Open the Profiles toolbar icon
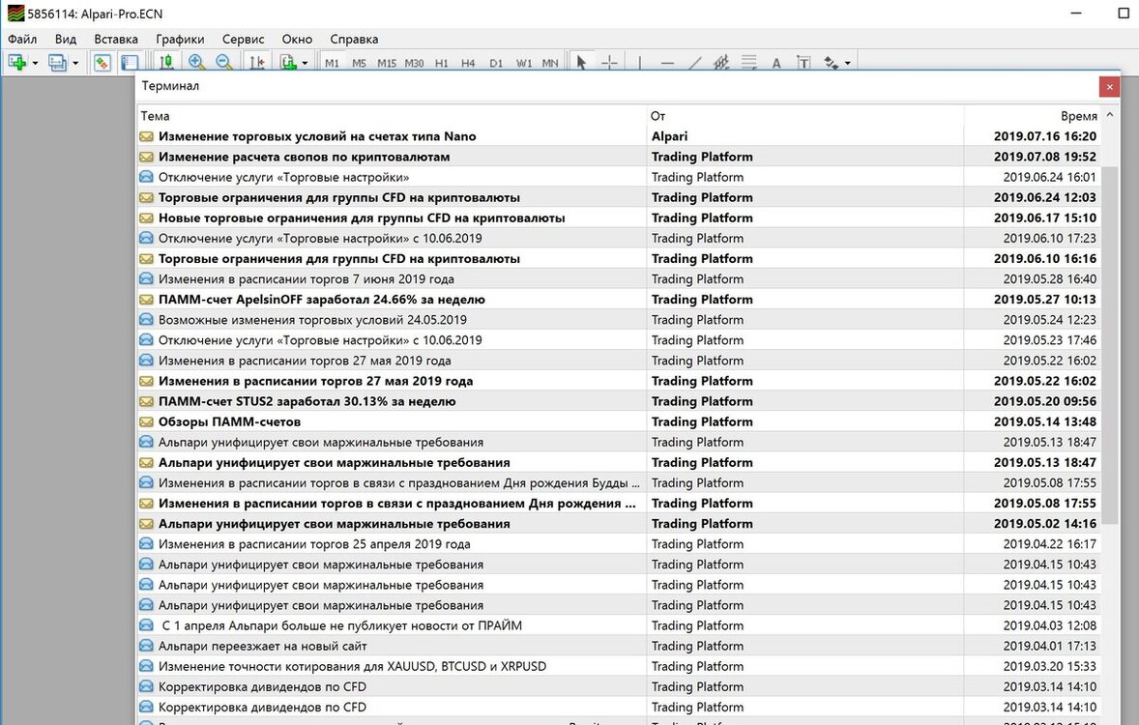Screen dimensions: 1139x725 pyautogui.click(x=57, y=63)
